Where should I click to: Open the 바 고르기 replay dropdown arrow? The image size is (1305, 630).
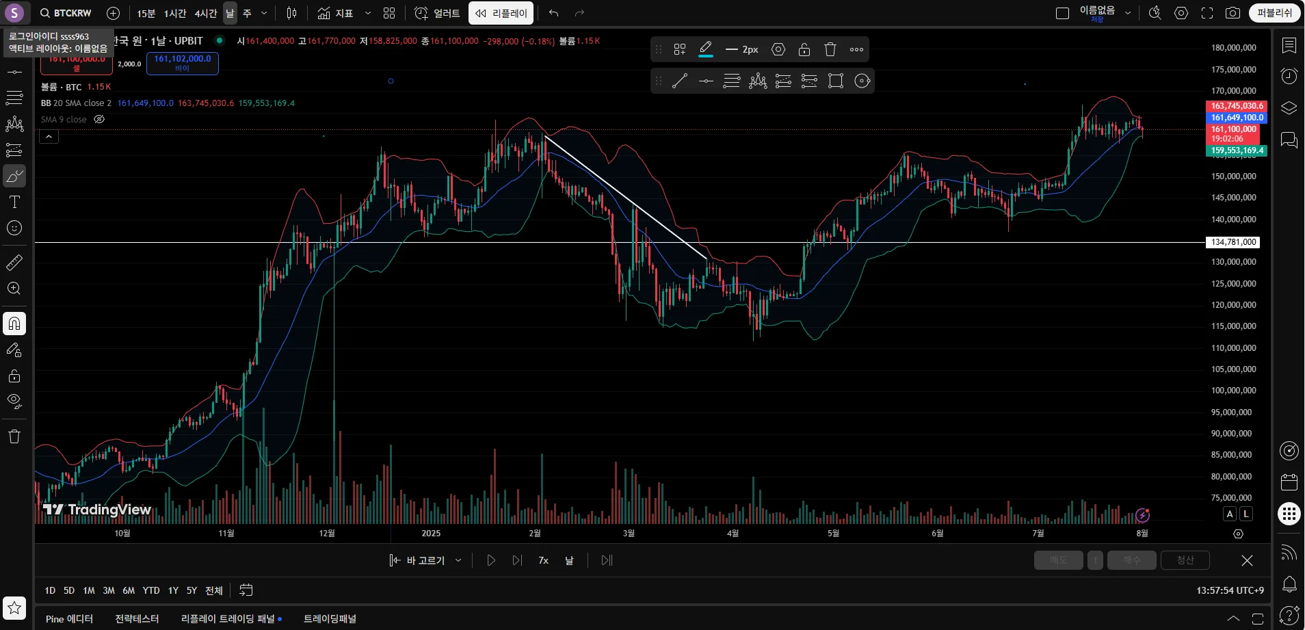click(x=458, y=560)
